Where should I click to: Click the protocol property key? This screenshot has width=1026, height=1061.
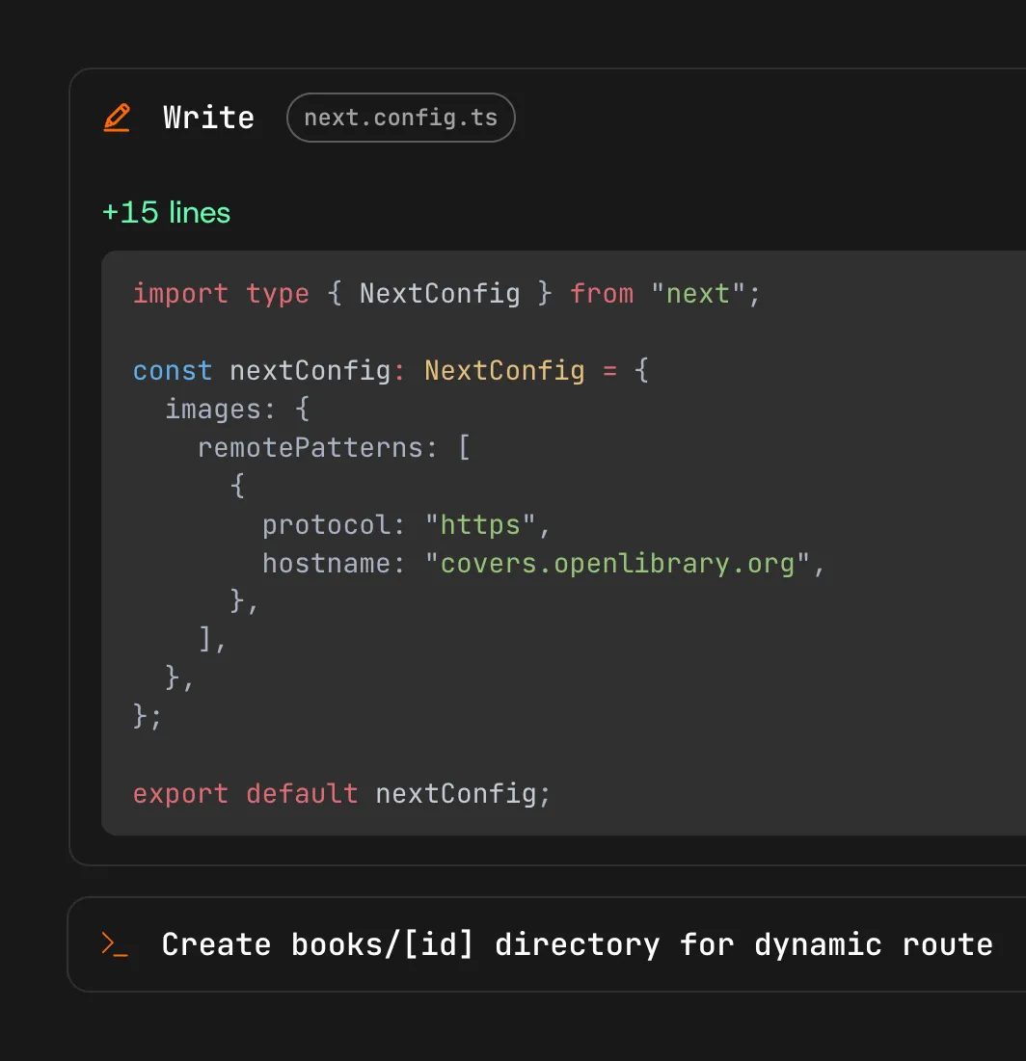326,525
